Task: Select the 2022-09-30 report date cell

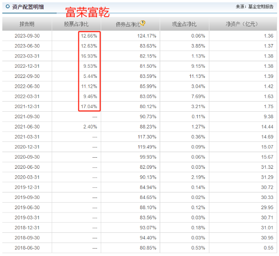Action: click(27, 76)
